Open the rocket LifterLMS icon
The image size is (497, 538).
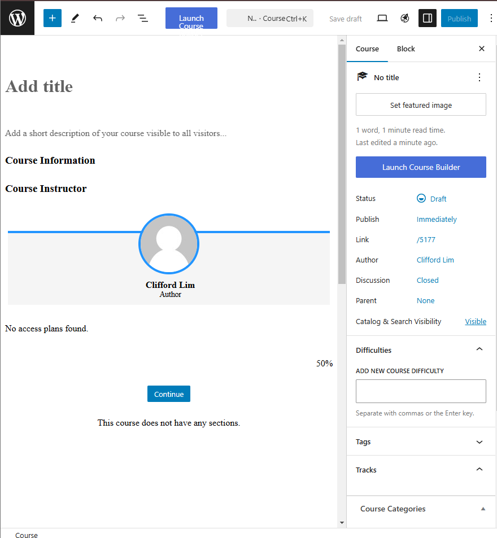[405, 18]
